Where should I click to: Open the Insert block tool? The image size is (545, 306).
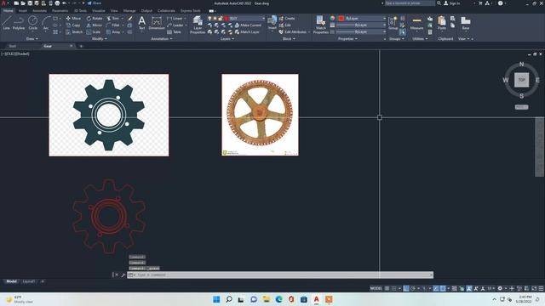pyautogui.click(x=272, y=23)
